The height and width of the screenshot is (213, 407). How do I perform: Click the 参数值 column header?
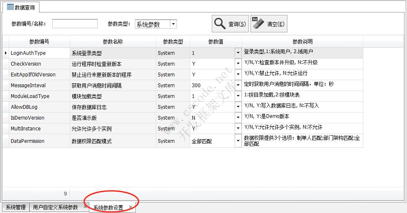(x=216, y=42)
